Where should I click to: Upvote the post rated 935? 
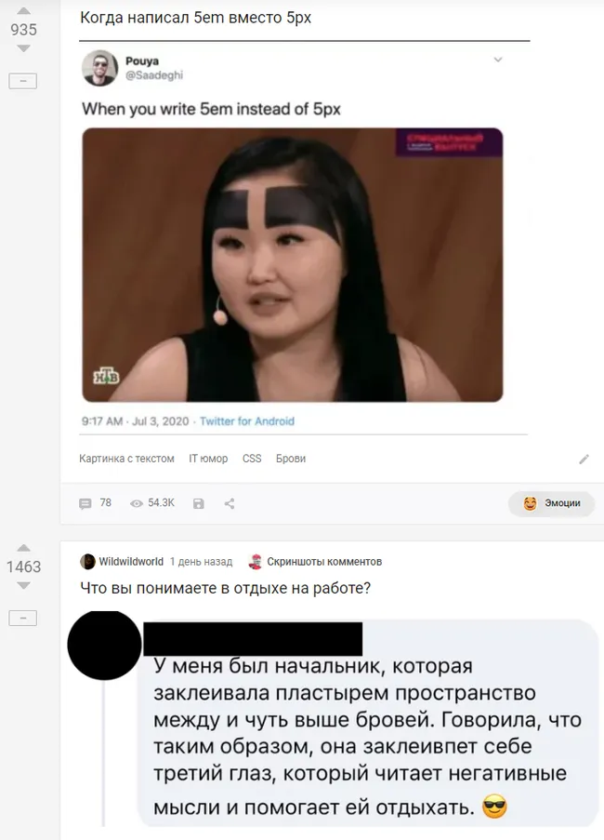[x=23, y=11]
